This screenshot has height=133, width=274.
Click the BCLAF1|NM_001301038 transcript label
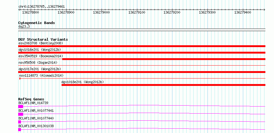(x=36, y=126)
